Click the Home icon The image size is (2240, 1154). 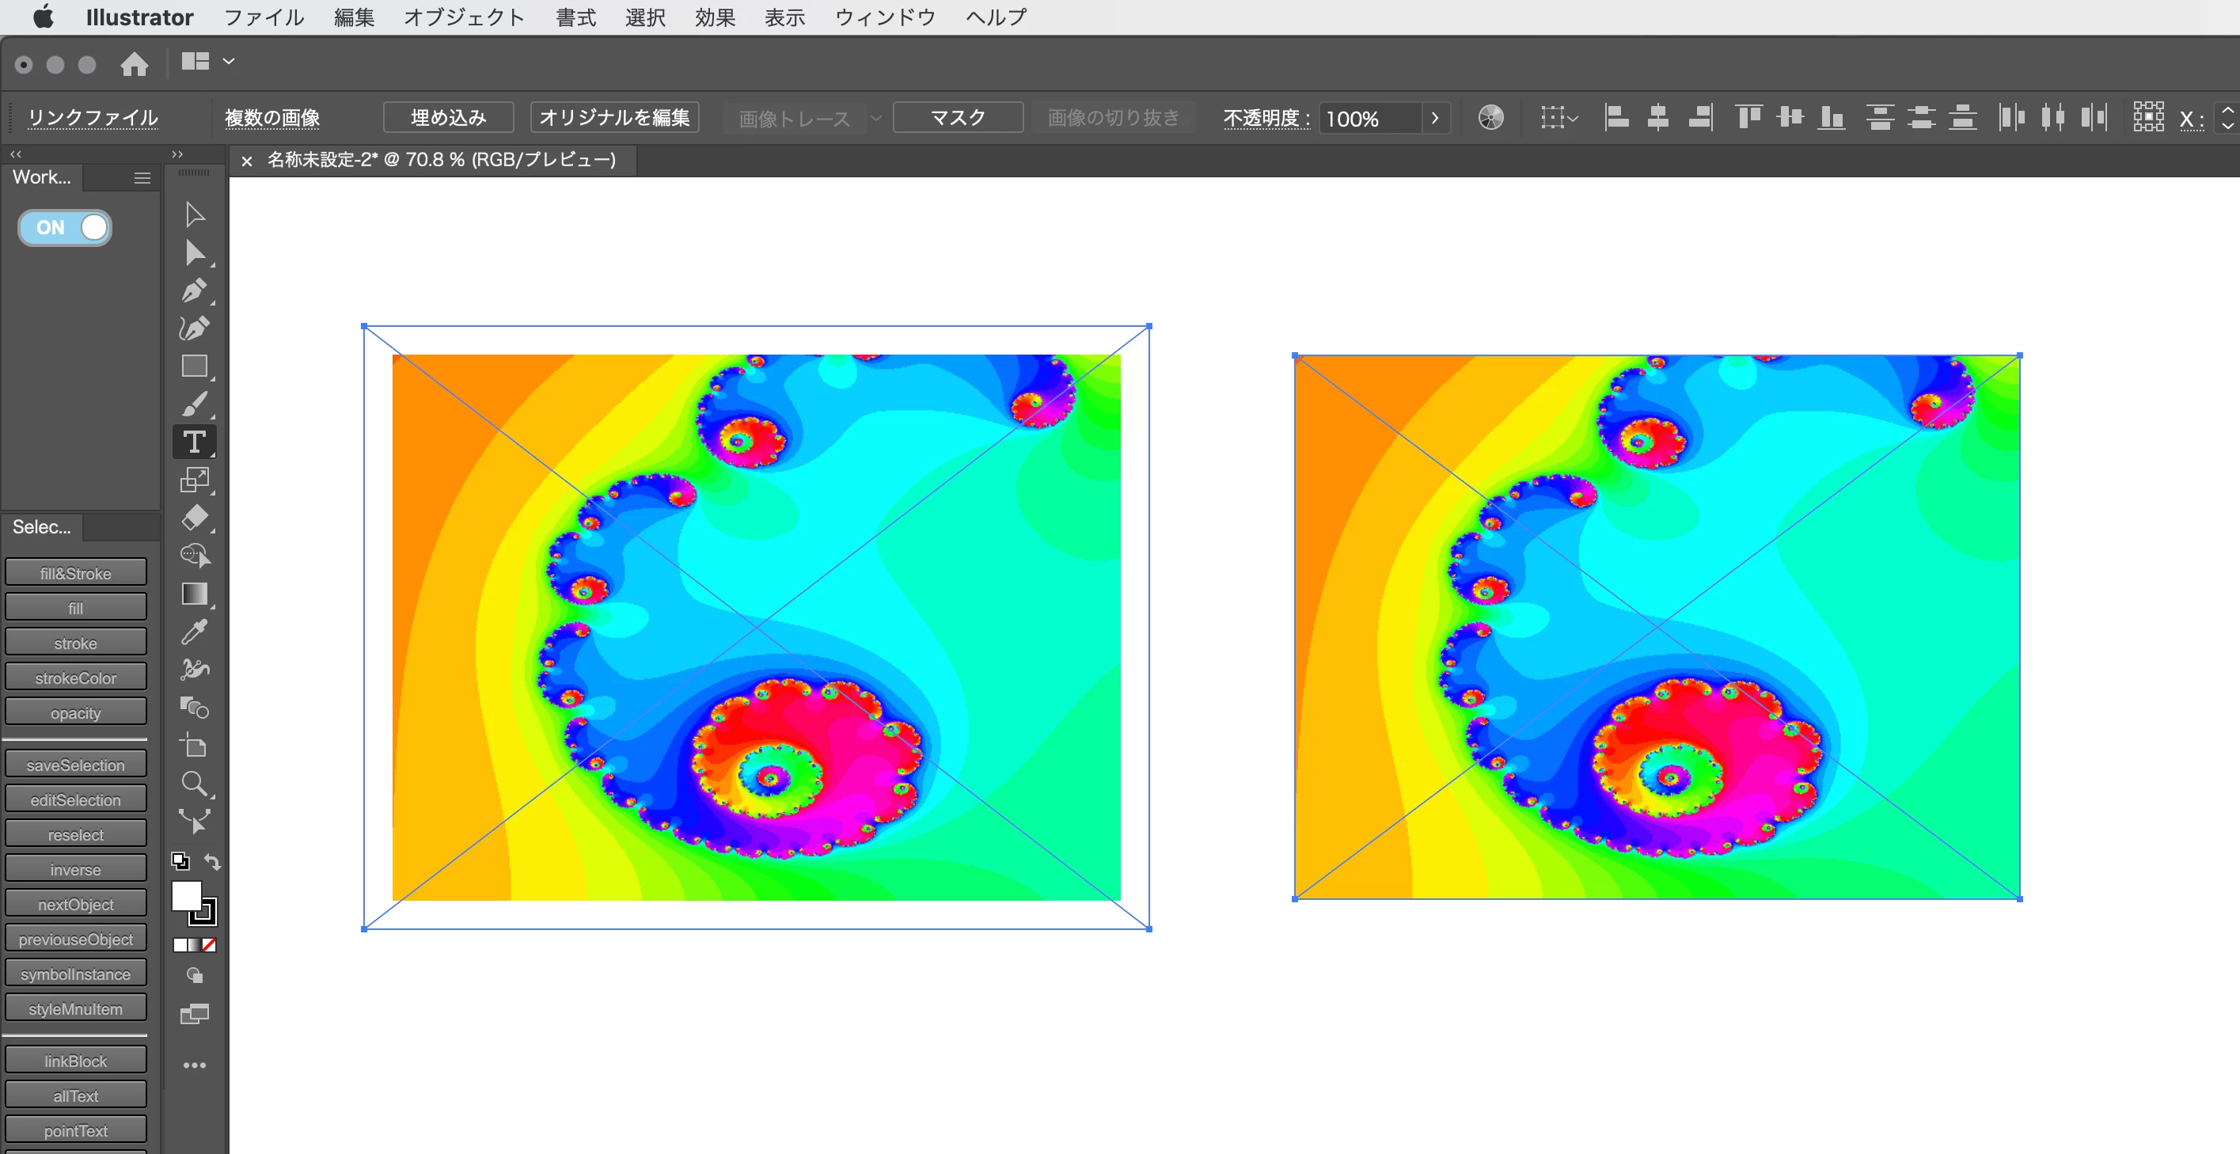pos(134,63)
